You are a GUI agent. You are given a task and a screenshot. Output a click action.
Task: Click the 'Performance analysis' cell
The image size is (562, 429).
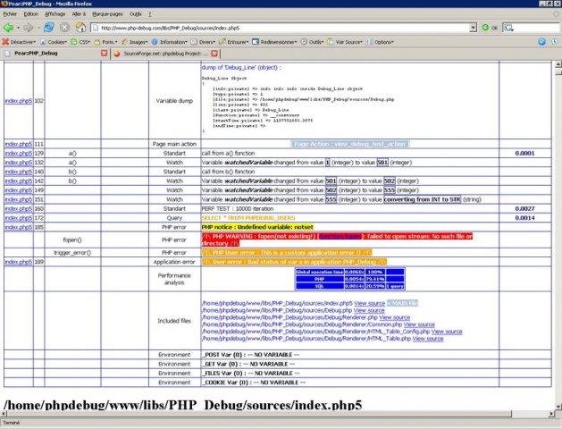point(174,279)
